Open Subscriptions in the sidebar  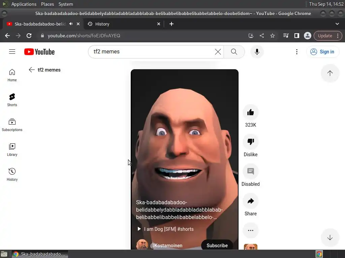12,125
